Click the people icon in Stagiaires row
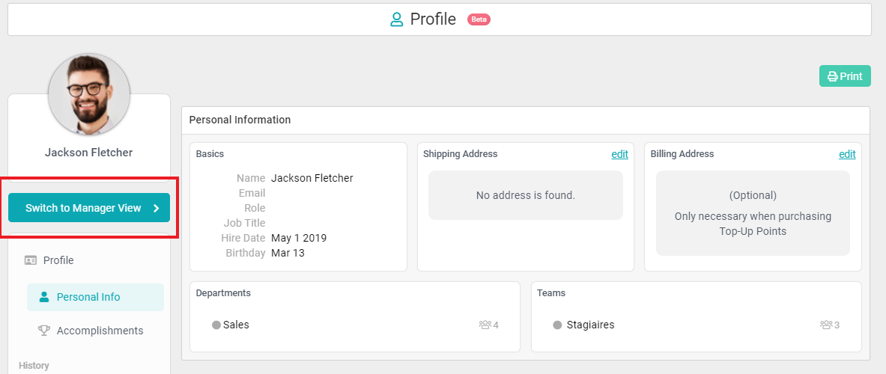 [826, 325]
